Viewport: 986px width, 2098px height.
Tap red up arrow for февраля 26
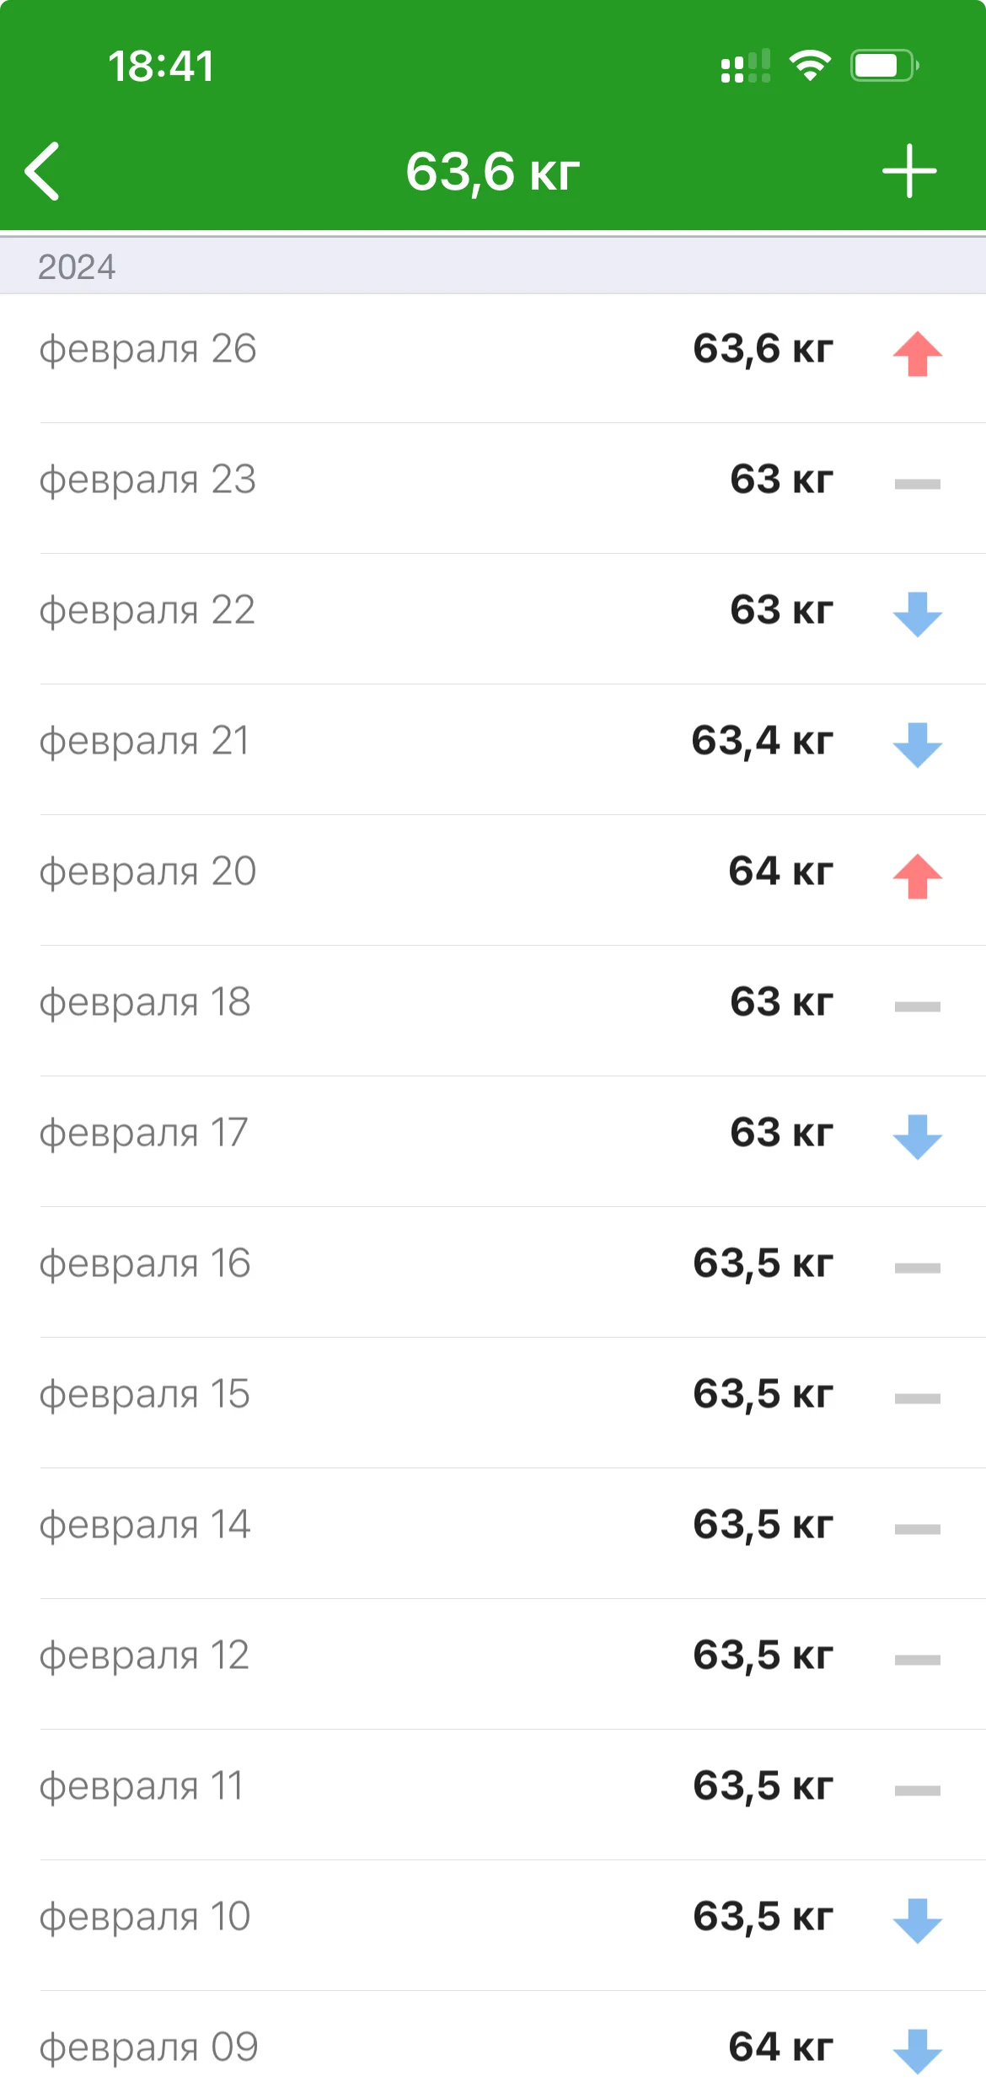point(917,354)
